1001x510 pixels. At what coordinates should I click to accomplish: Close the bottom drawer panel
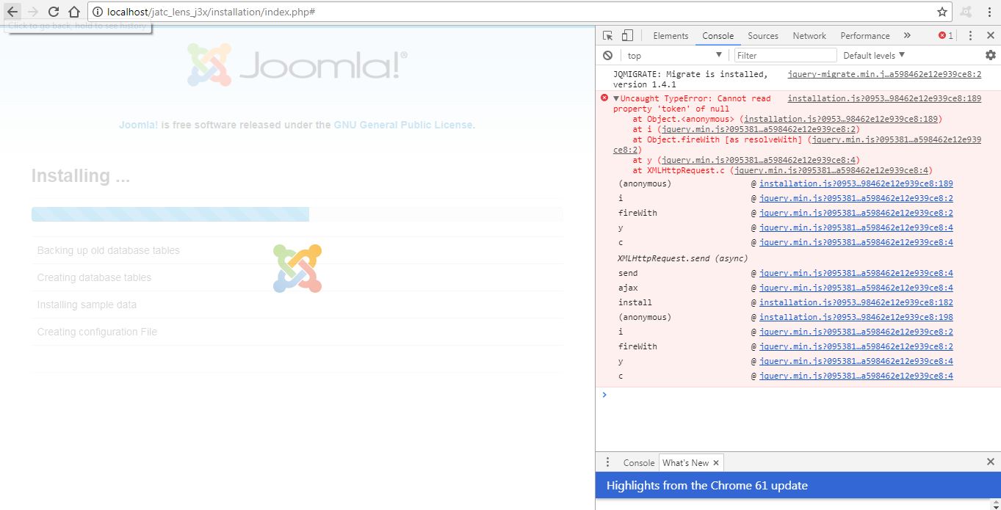[990, 462]
